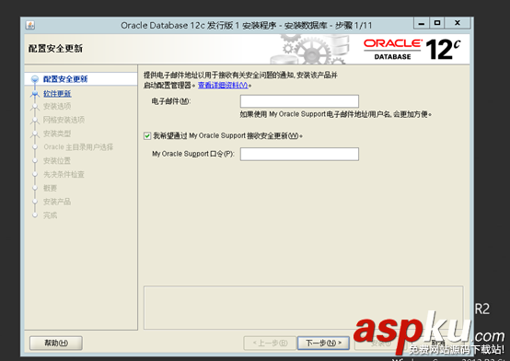The height and width of the screenshot is (361, 510).
Task: Open the 查看详细资料 link
Action: (223, 86)
